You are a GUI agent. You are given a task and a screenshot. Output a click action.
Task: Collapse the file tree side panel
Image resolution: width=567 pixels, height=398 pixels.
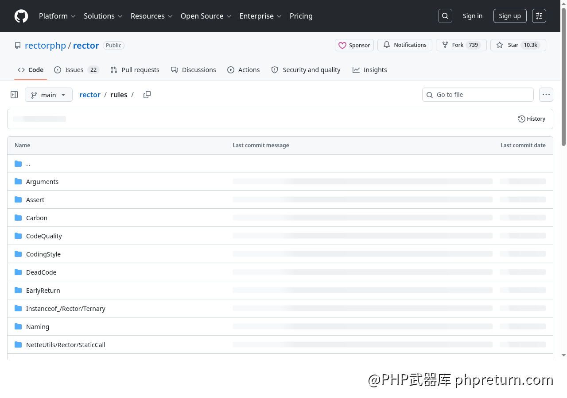click(x=14, y=95)
